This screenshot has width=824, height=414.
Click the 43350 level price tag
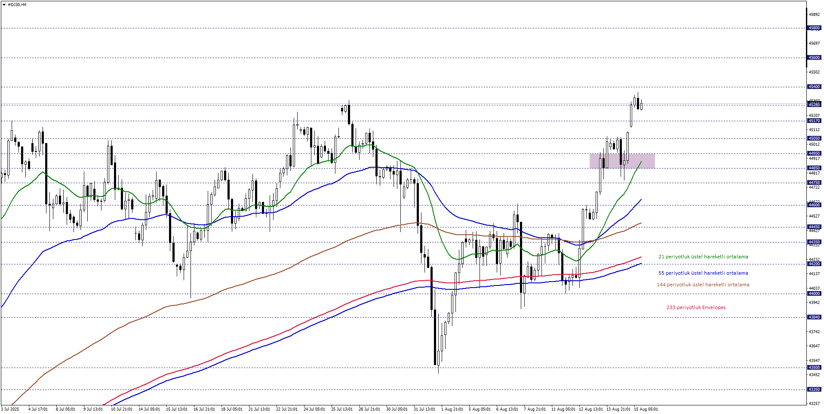(814, 389)
